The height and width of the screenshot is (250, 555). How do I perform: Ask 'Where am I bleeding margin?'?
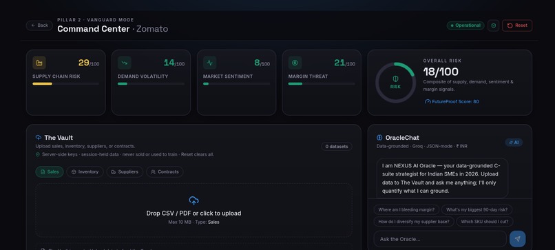[x=406, y=209]
